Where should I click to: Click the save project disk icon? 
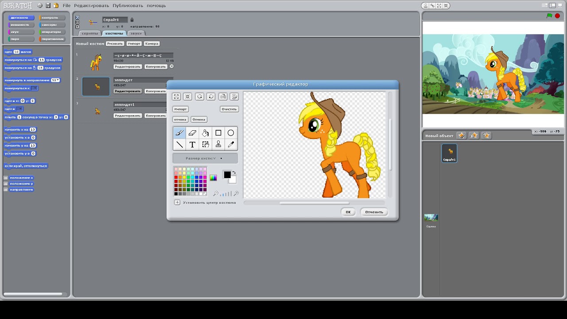point(48,6)
